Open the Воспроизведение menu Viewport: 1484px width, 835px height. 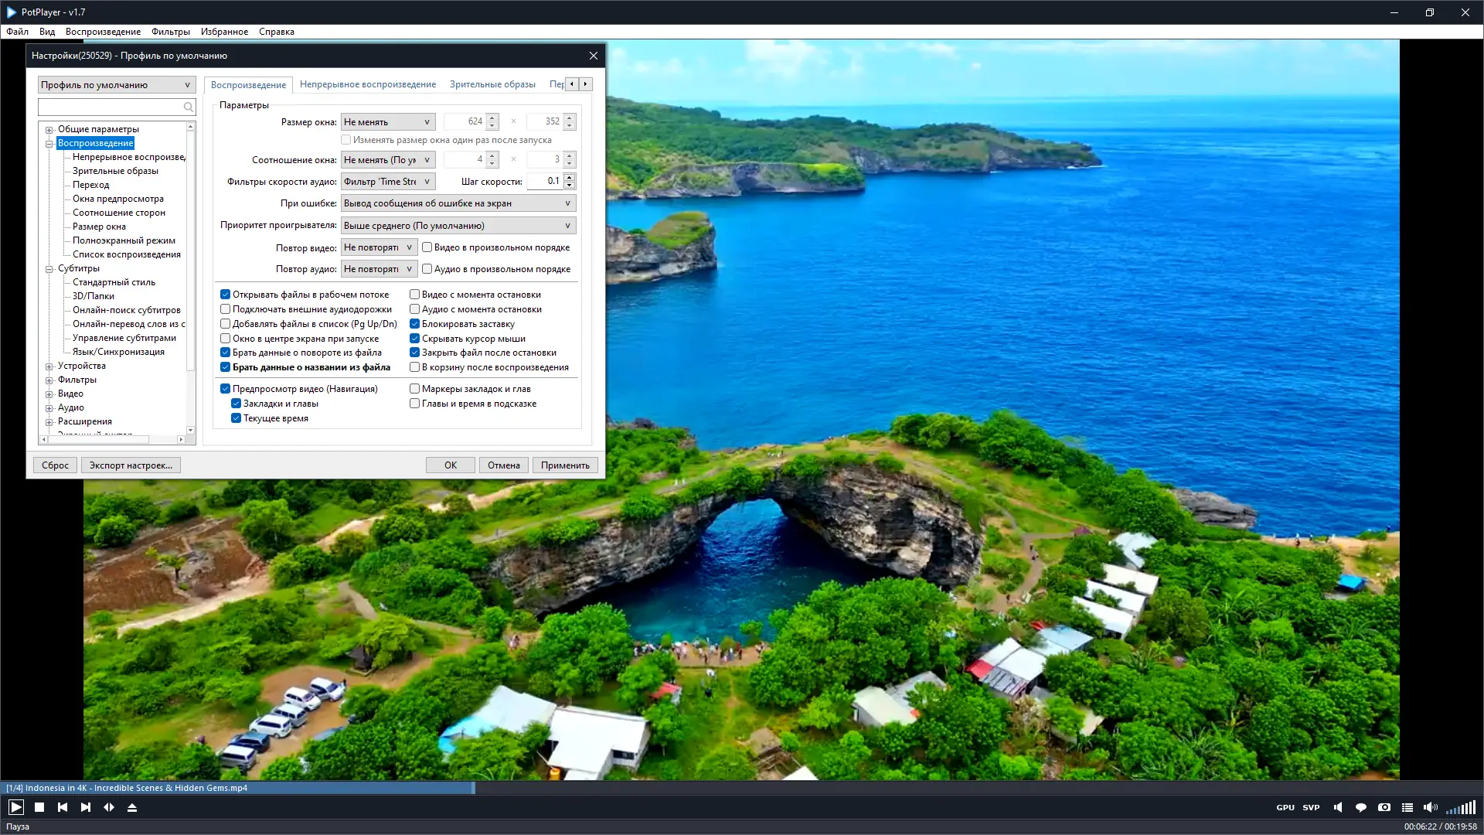[x=104, y=32]
